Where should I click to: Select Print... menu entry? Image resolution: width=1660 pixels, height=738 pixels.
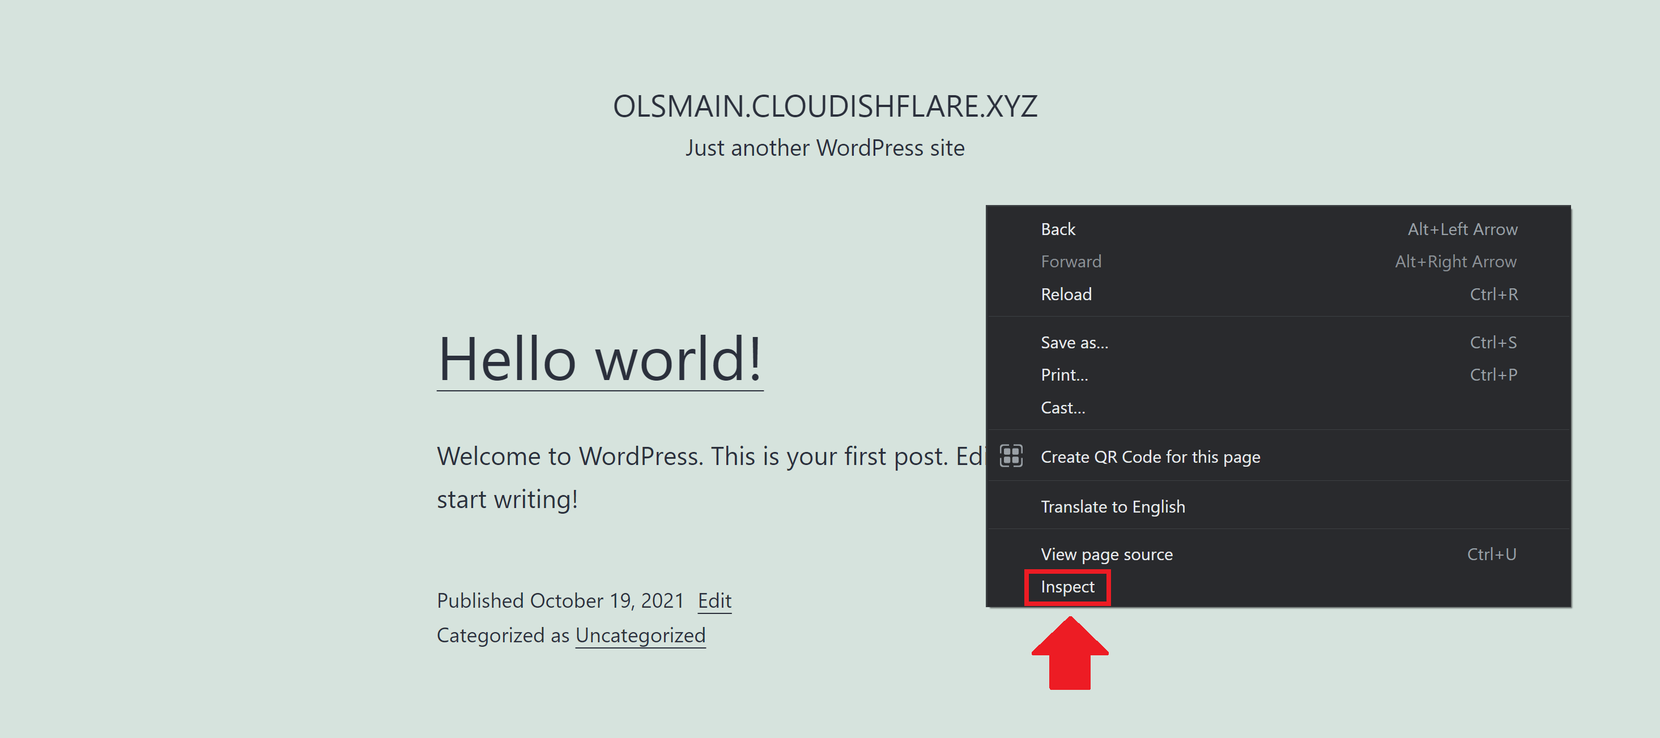1064,375
